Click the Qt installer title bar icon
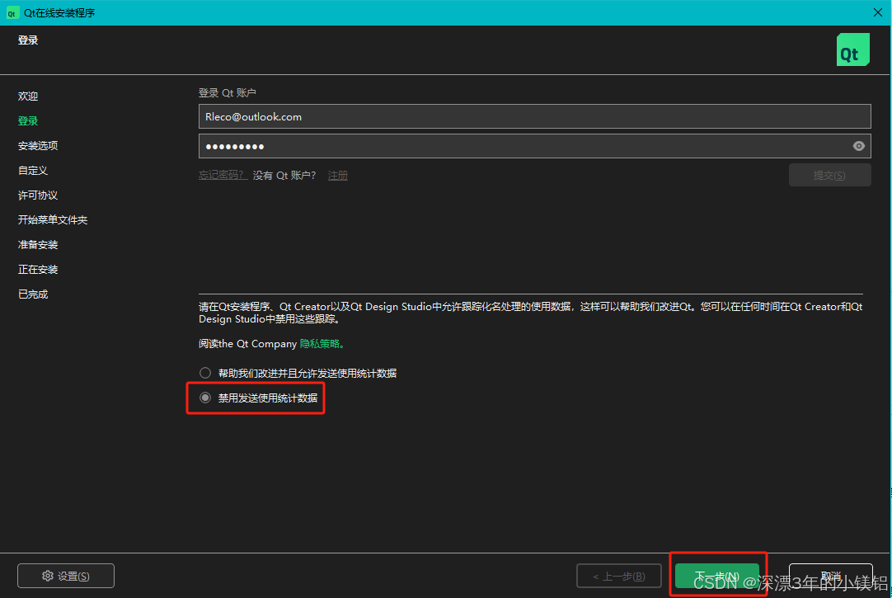 tap(12, 12)
